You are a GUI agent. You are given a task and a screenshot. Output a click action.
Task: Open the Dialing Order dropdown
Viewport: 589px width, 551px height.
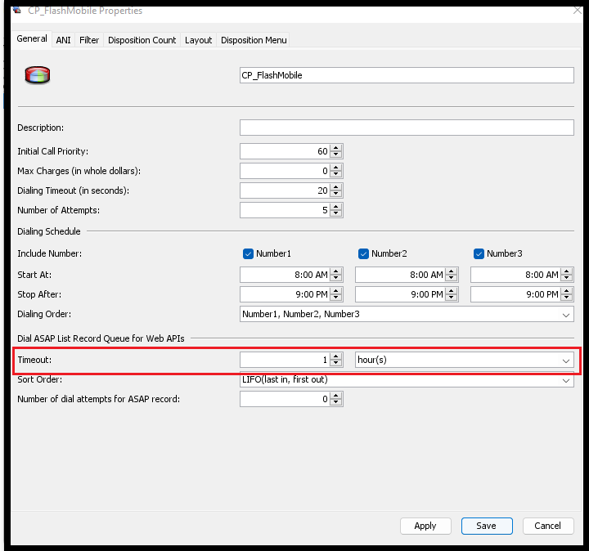point(407,314)
